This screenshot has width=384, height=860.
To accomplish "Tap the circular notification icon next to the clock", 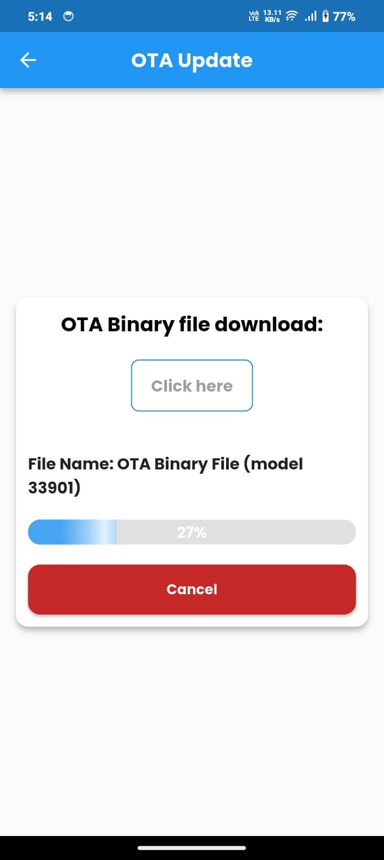I will point(67,17).
